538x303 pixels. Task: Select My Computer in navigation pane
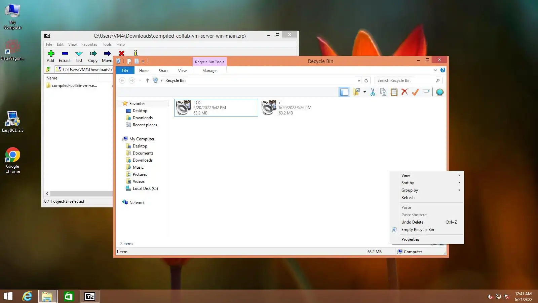point(142,139)
